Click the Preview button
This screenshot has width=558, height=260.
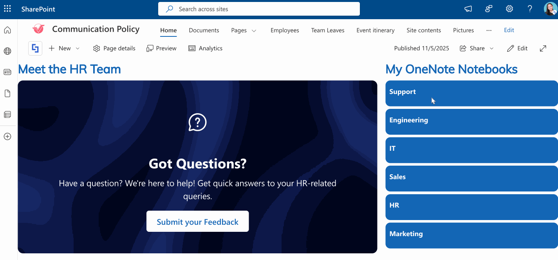[x=161, y=49]
